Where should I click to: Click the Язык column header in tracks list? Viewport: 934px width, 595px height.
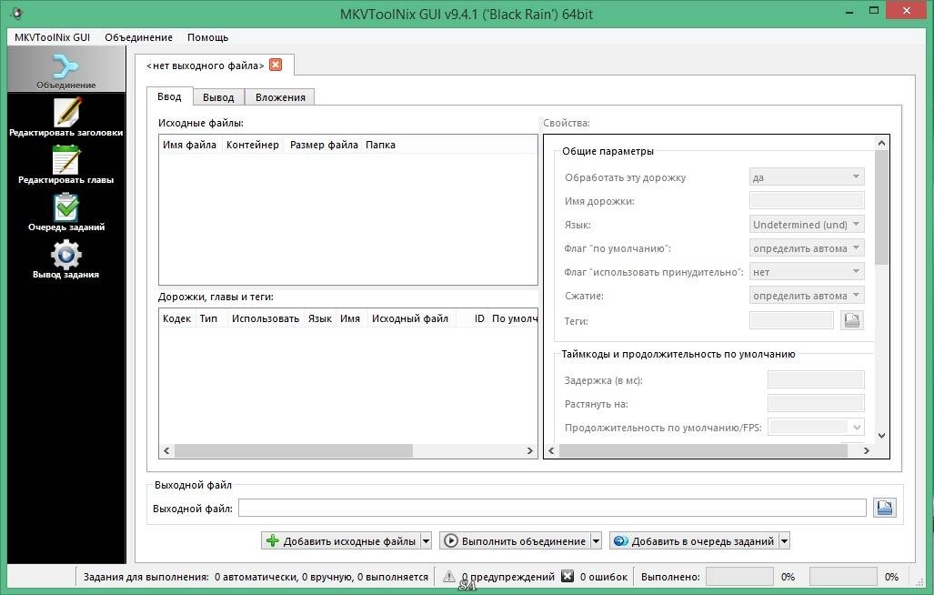[320, 318]
